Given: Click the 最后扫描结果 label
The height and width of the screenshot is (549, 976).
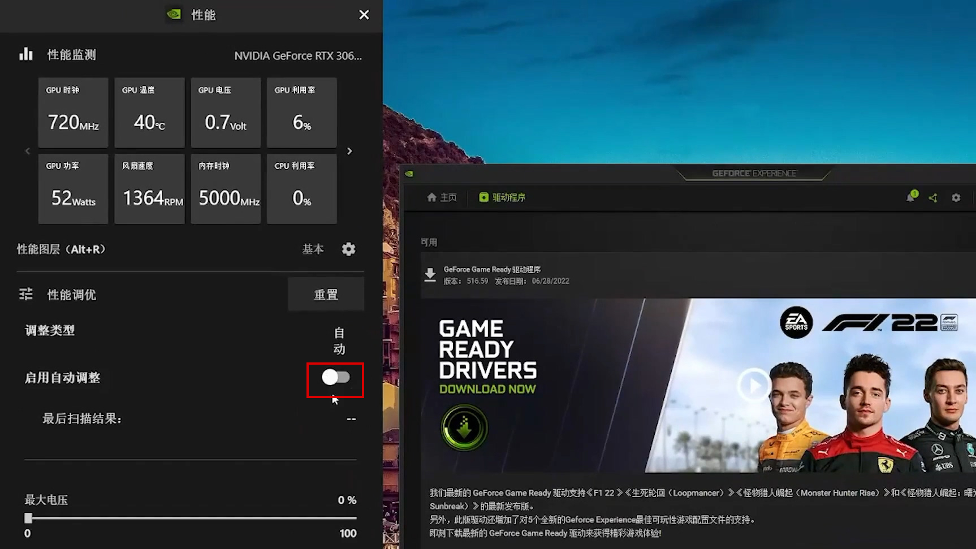Looking at the screenshot, I should pos(82,418).
